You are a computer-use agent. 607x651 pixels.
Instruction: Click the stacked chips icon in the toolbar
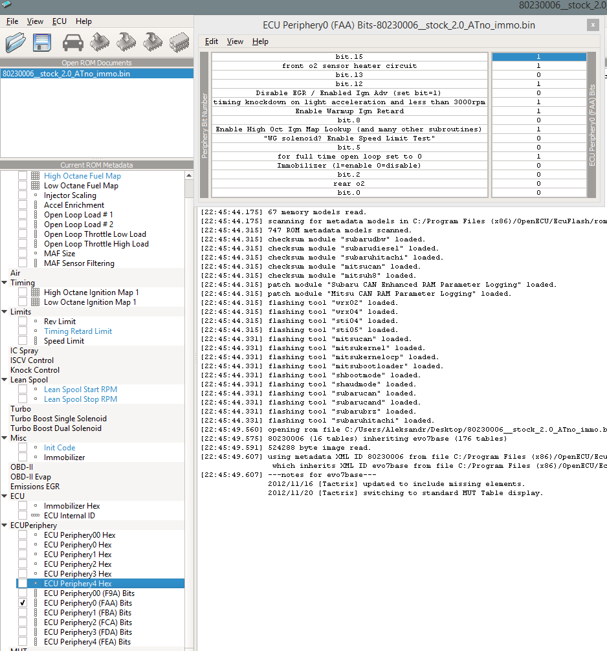pos(179,43)
